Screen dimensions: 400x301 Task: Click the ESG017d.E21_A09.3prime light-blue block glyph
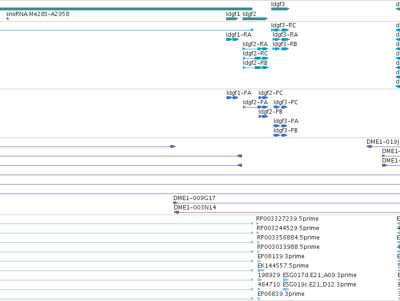point(286,280)
